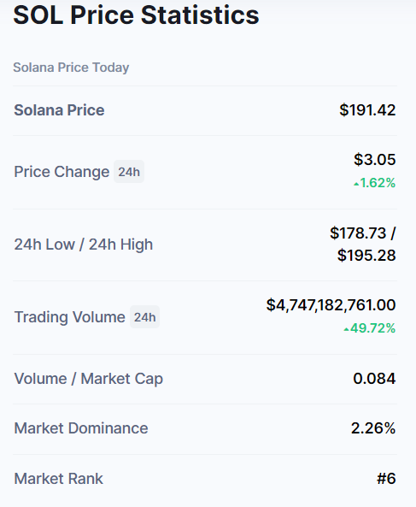Screen dimensions: 416x507
Task: Click the #6 market rank value
Action: [x=386, y=479]
